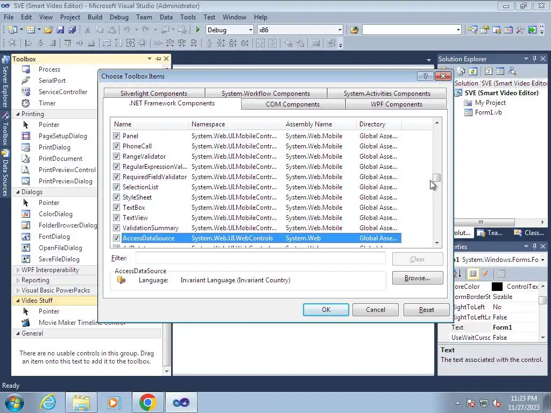Open Windows Explorer from taskbar
Viewport: 551px width, 413px height.
(81, 402)
